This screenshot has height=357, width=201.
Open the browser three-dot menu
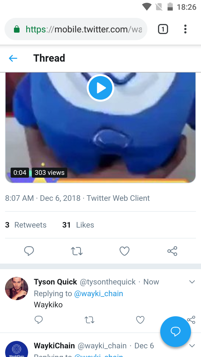185,29
